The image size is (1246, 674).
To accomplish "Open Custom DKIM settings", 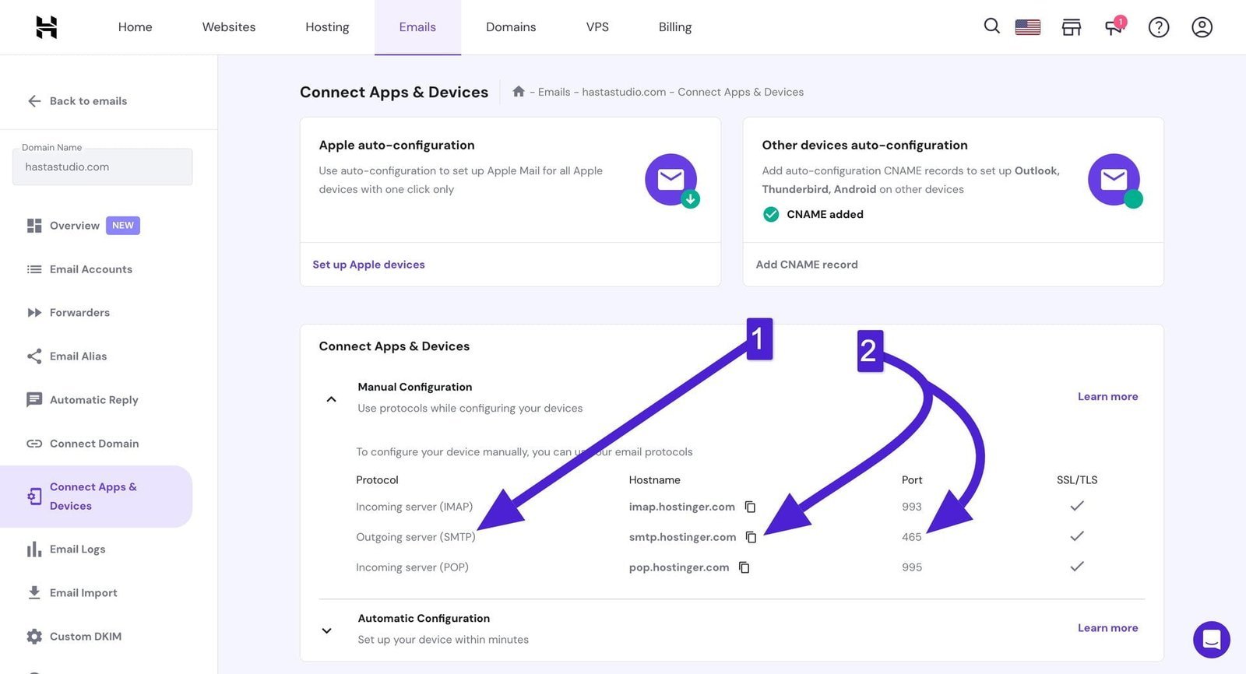I will point(85,637).
